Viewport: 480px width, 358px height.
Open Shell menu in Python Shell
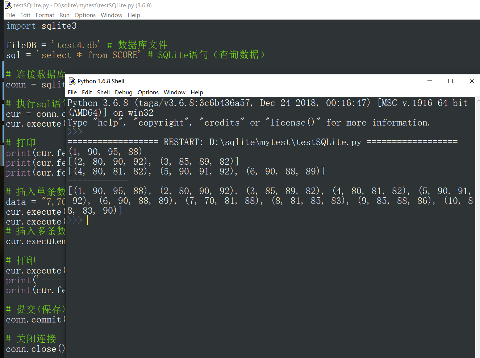click(x=103, y=92)
